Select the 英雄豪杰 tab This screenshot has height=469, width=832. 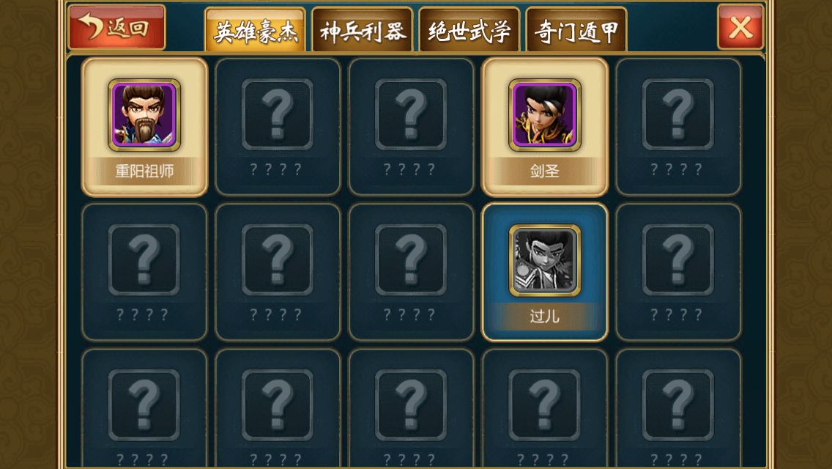[255, 30]
